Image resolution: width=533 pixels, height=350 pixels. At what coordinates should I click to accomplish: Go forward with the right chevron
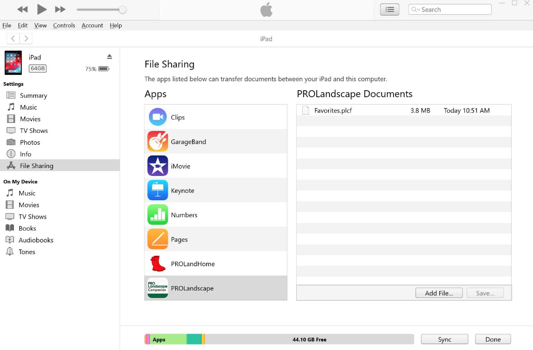[26, 38]
